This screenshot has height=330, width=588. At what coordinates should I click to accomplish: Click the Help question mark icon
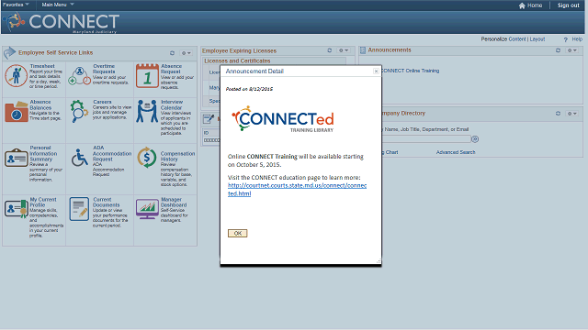click(x=566, y=39)
